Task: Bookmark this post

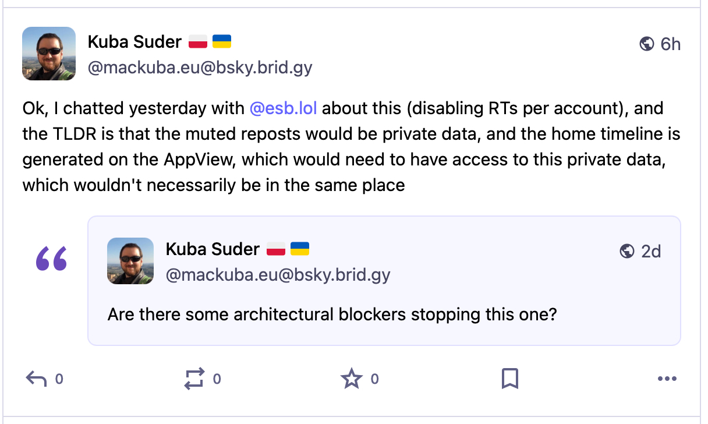Action: [510, 379]
